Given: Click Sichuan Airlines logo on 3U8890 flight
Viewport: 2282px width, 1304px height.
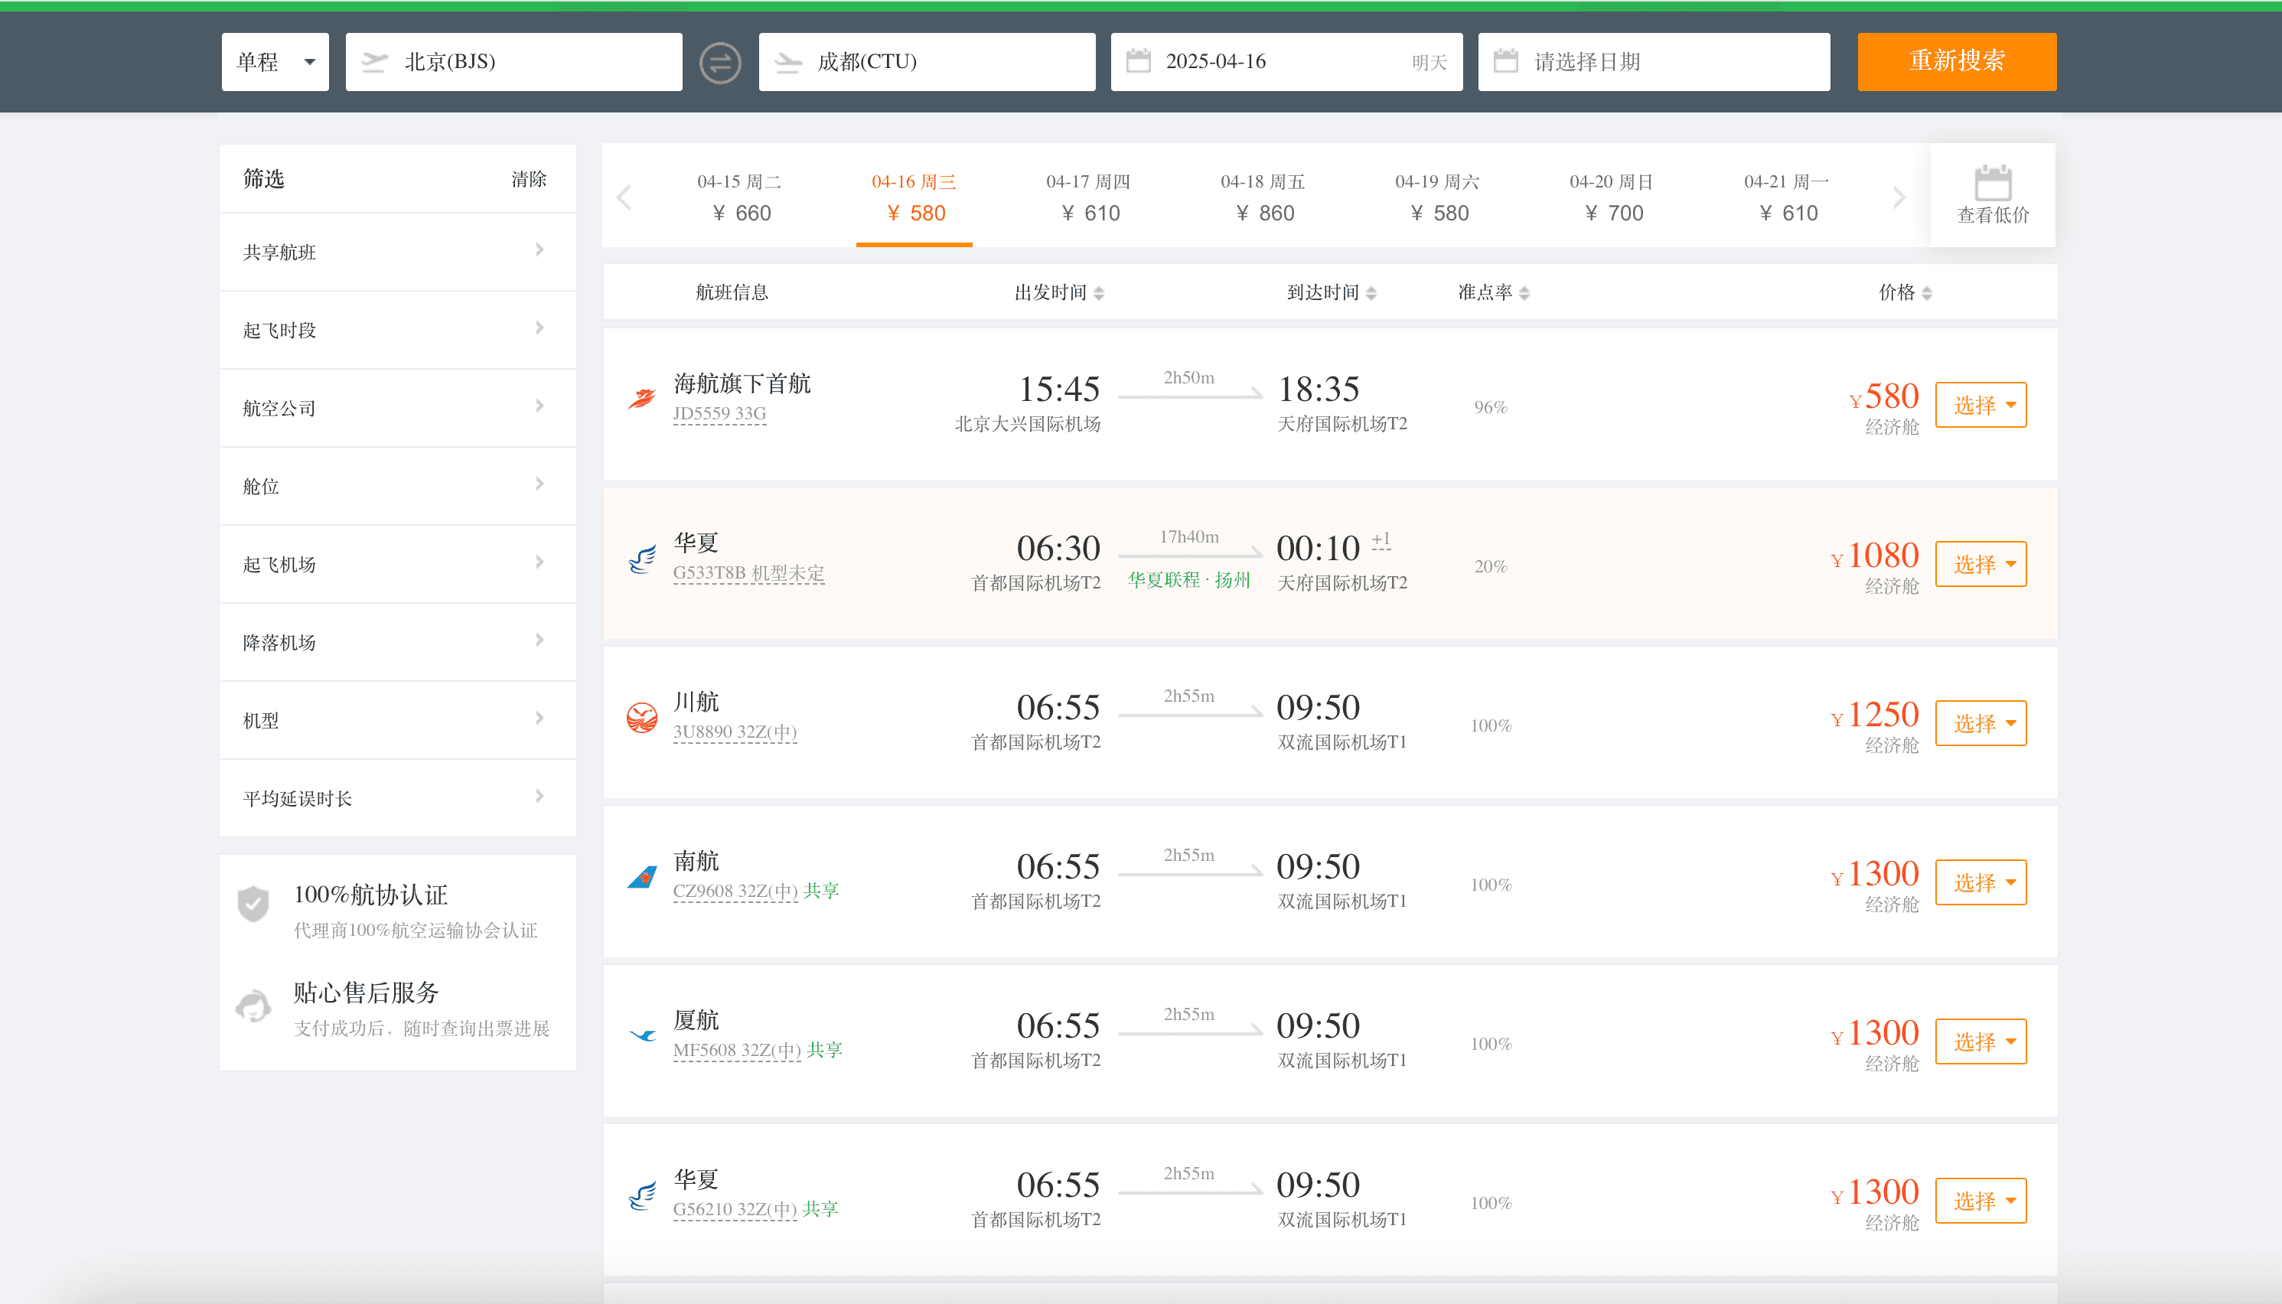Looking at the screenshot, I should pyautogui.click(x=641, y=717).
